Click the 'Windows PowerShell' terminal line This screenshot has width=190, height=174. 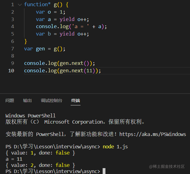[31, 116]
